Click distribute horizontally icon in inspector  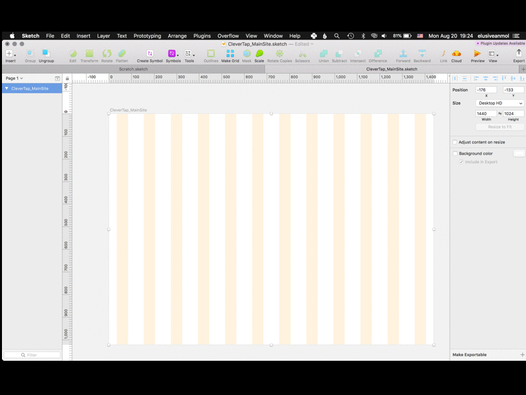(x=455, y=78)
